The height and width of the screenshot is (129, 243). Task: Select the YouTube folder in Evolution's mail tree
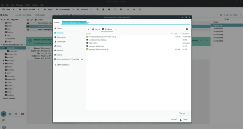(x=9, y=95)
